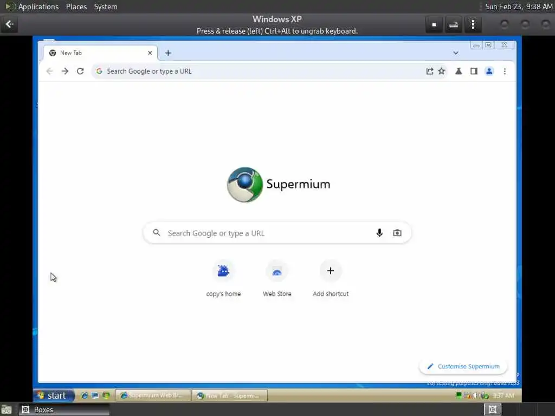Switch to New Tab - Supermium taskbar button
The width and height of the screenshot is (555, 416).
[229, 395]
